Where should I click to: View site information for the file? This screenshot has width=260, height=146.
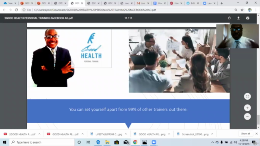tap(24, 10)
